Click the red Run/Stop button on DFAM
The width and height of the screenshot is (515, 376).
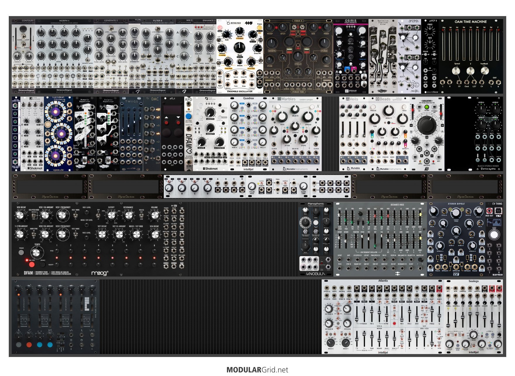pyautogui.click(x=32, y=265)
